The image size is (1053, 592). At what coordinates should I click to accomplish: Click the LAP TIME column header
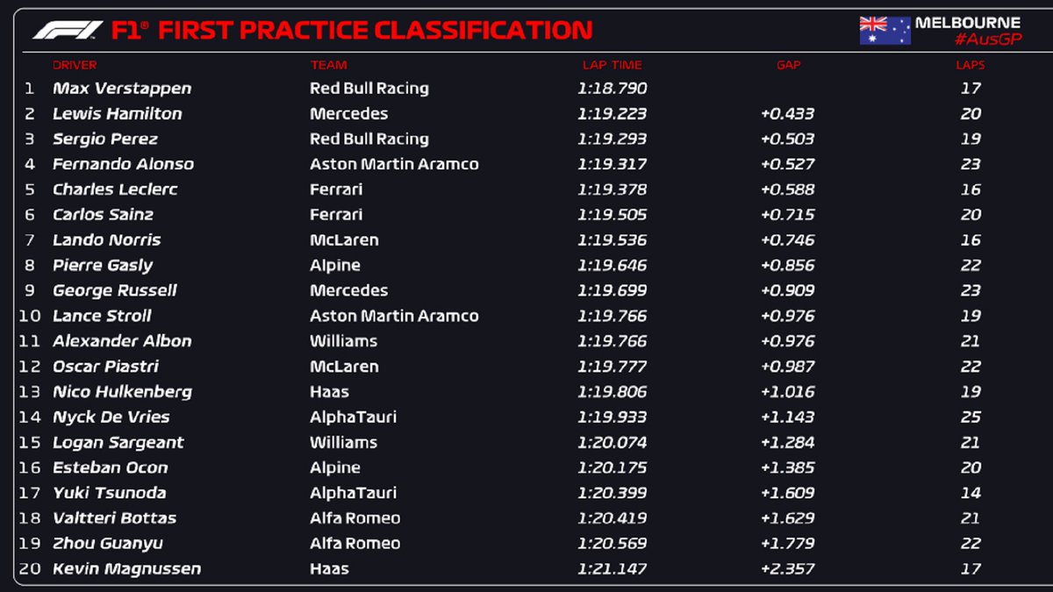point(612,65)
